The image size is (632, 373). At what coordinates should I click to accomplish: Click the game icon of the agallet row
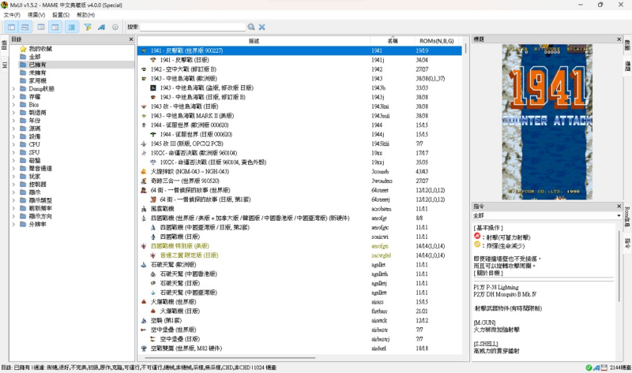(144, 264)
